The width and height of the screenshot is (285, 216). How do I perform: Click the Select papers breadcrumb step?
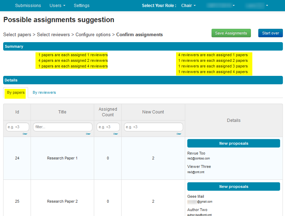[x=17, y=34]
